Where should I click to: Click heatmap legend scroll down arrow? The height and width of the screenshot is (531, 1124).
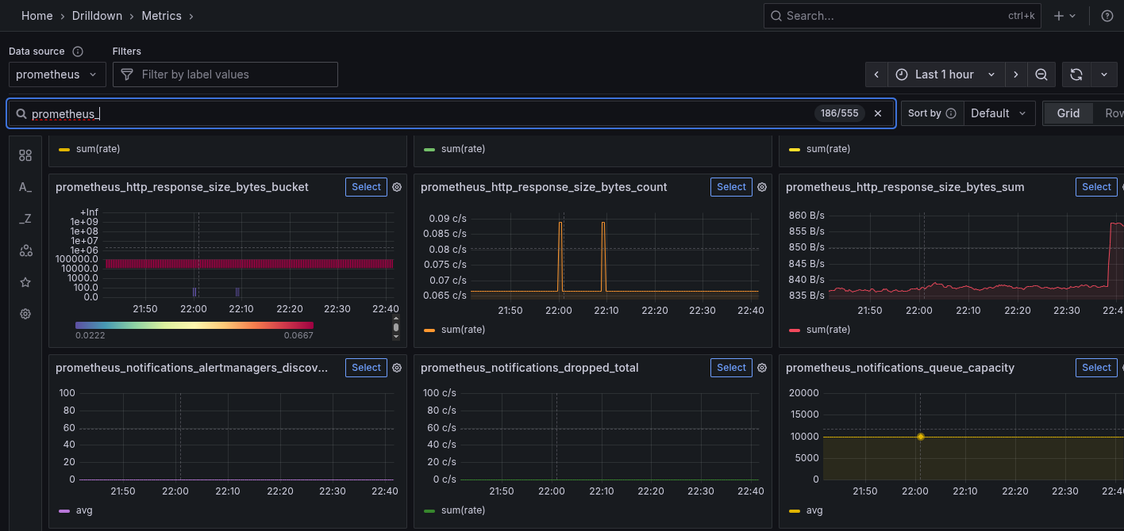click(x=396, y=337)
